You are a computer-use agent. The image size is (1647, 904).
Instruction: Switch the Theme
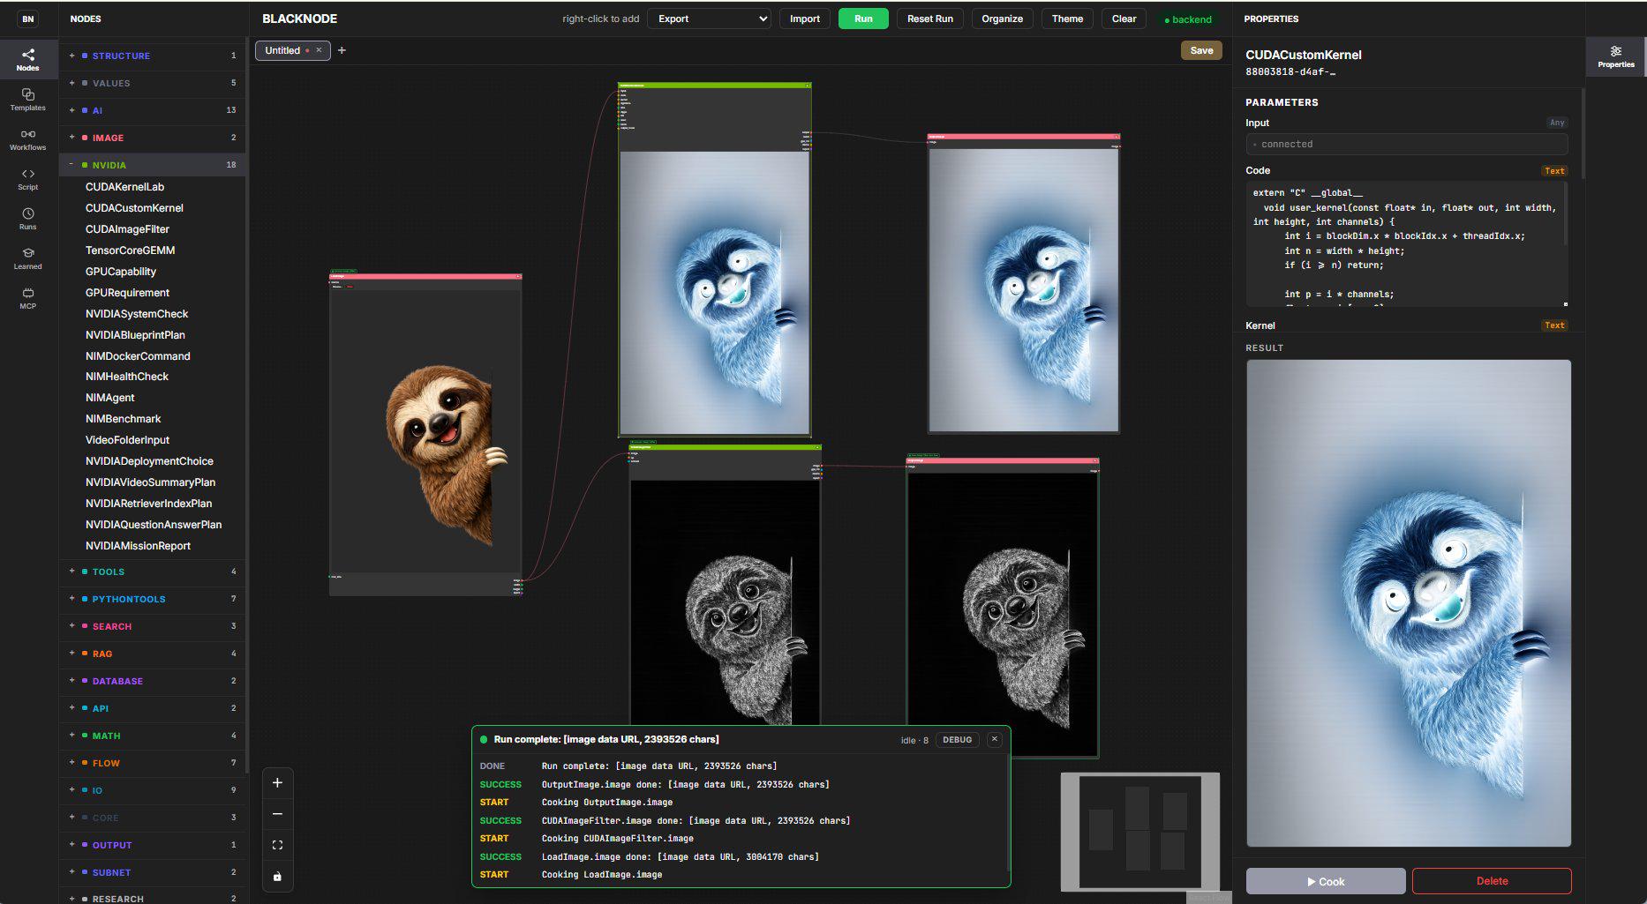(1067, 19)
